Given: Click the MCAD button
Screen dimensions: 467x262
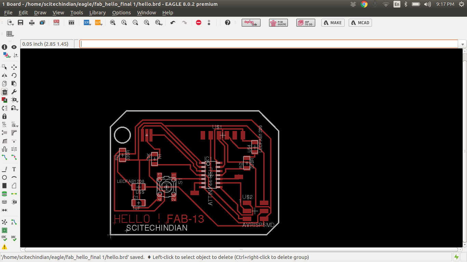Looking at the screenshot, I should (360, 23).
